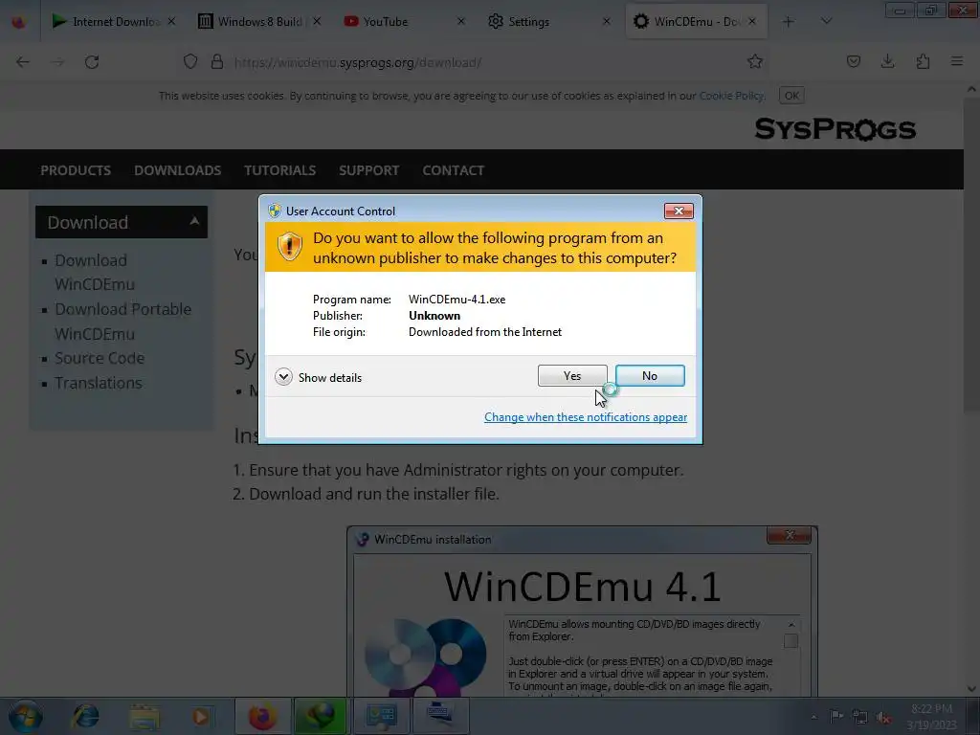
Task: Open a new browser tab
Action: pos(789,21)
